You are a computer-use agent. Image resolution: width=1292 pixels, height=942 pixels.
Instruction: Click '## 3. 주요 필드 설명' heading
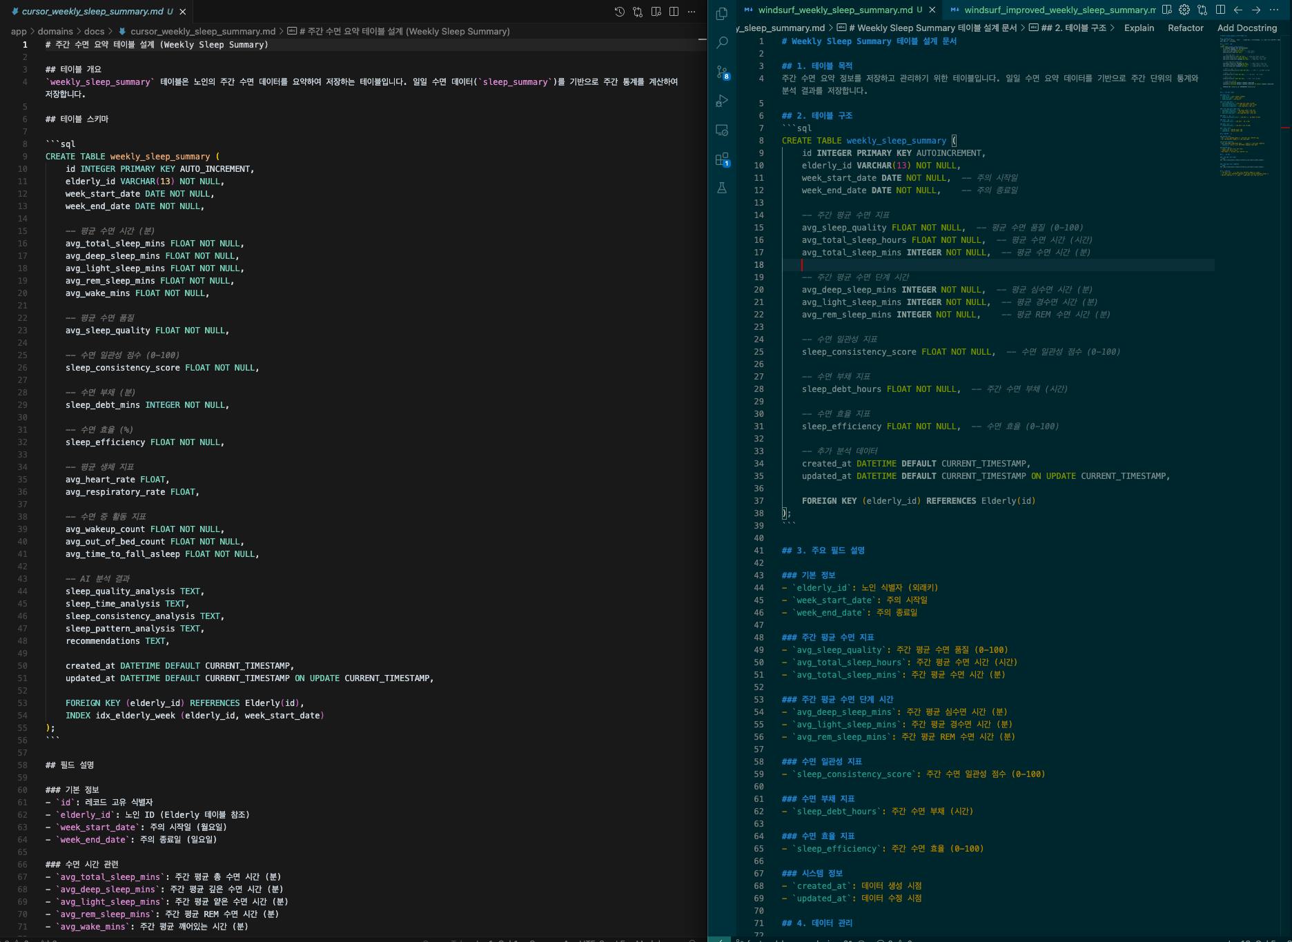tap(823, 551)
